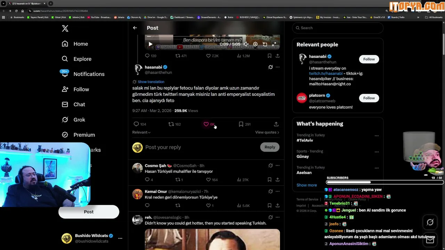Repost the main post with 162 reposts
This screenshot has width=445, height=250.
tap(175, 124)
